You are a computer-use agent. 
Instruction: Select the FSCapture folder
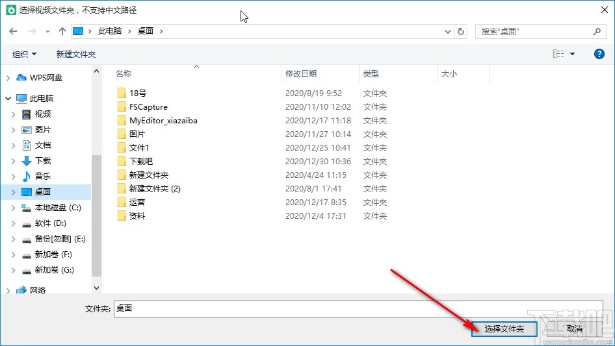(x=148, y=107)
